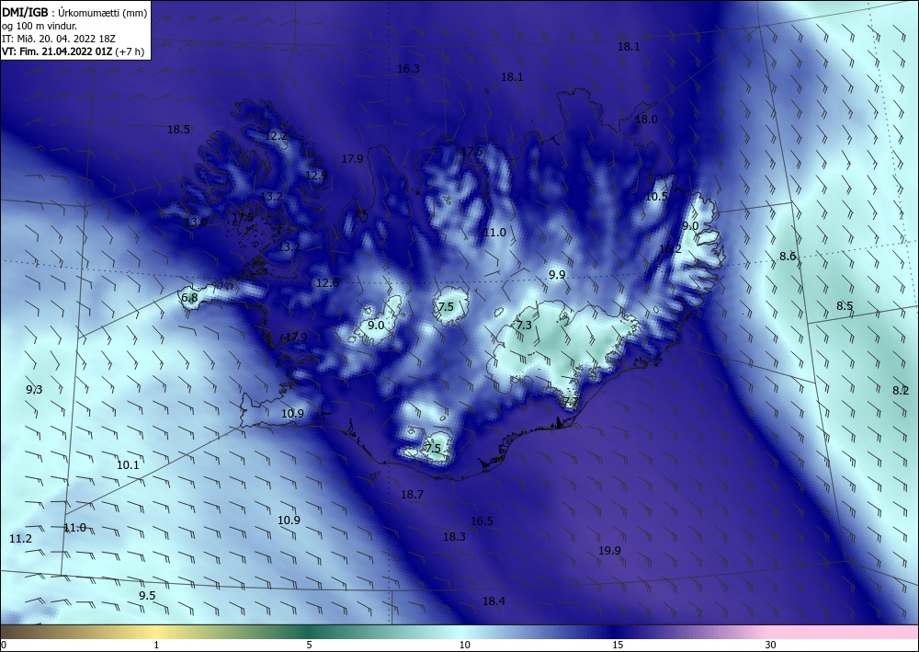The height and width of the screenshot is (652, 919).
Task: Click the color scale label 0
Action: (4, 645)
